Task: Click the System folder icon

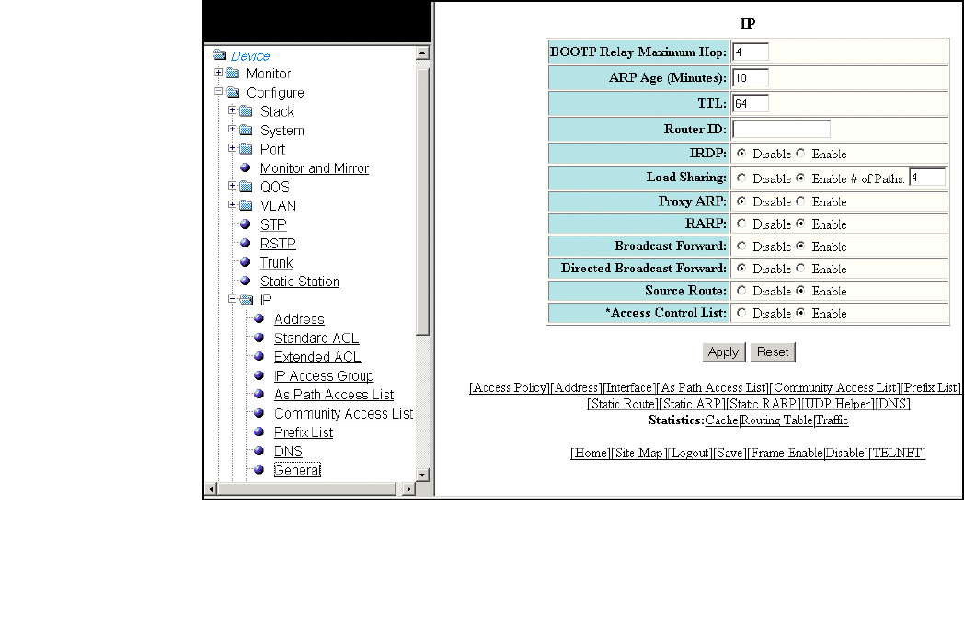Action: tap(247, 130)
